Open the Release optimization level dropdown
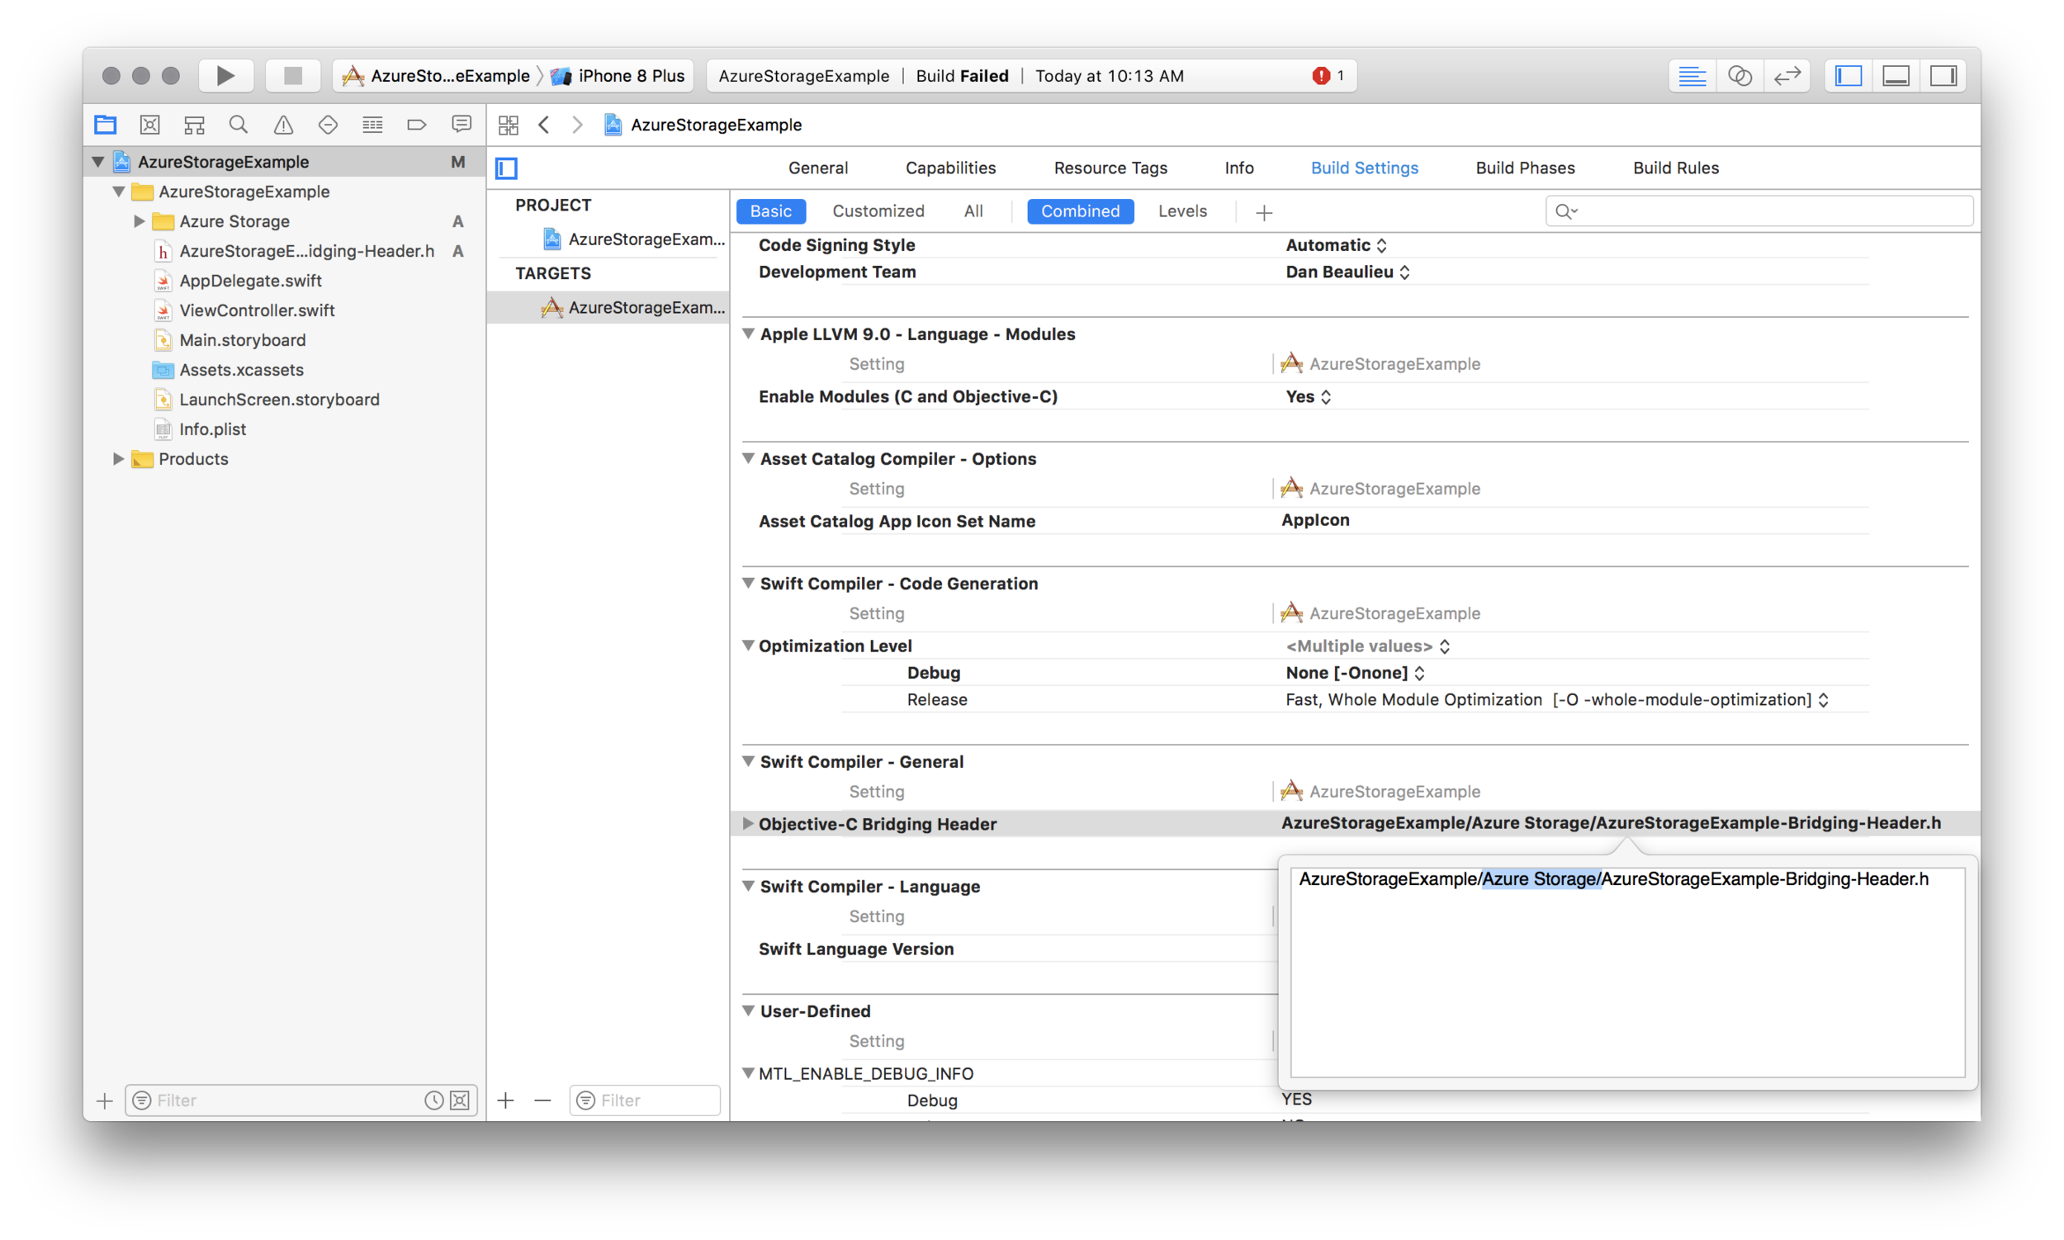Viewport: 2064px width, 1240px height. [1557, 699]
